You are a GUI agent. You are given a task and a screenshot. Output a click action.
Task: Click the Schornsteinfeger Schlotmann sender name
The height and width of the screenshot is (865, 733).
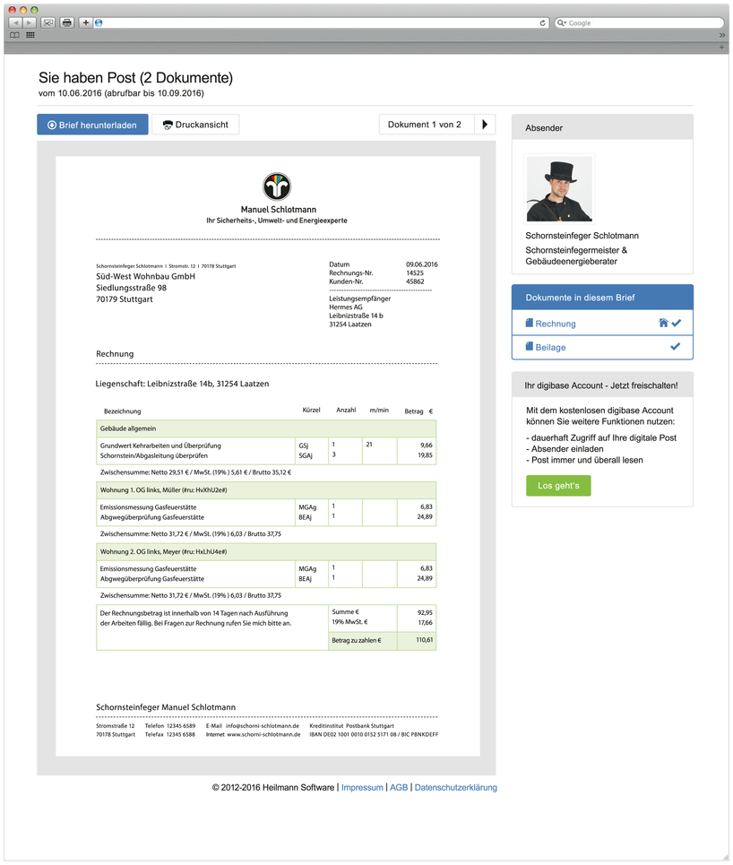pos(582,236)
